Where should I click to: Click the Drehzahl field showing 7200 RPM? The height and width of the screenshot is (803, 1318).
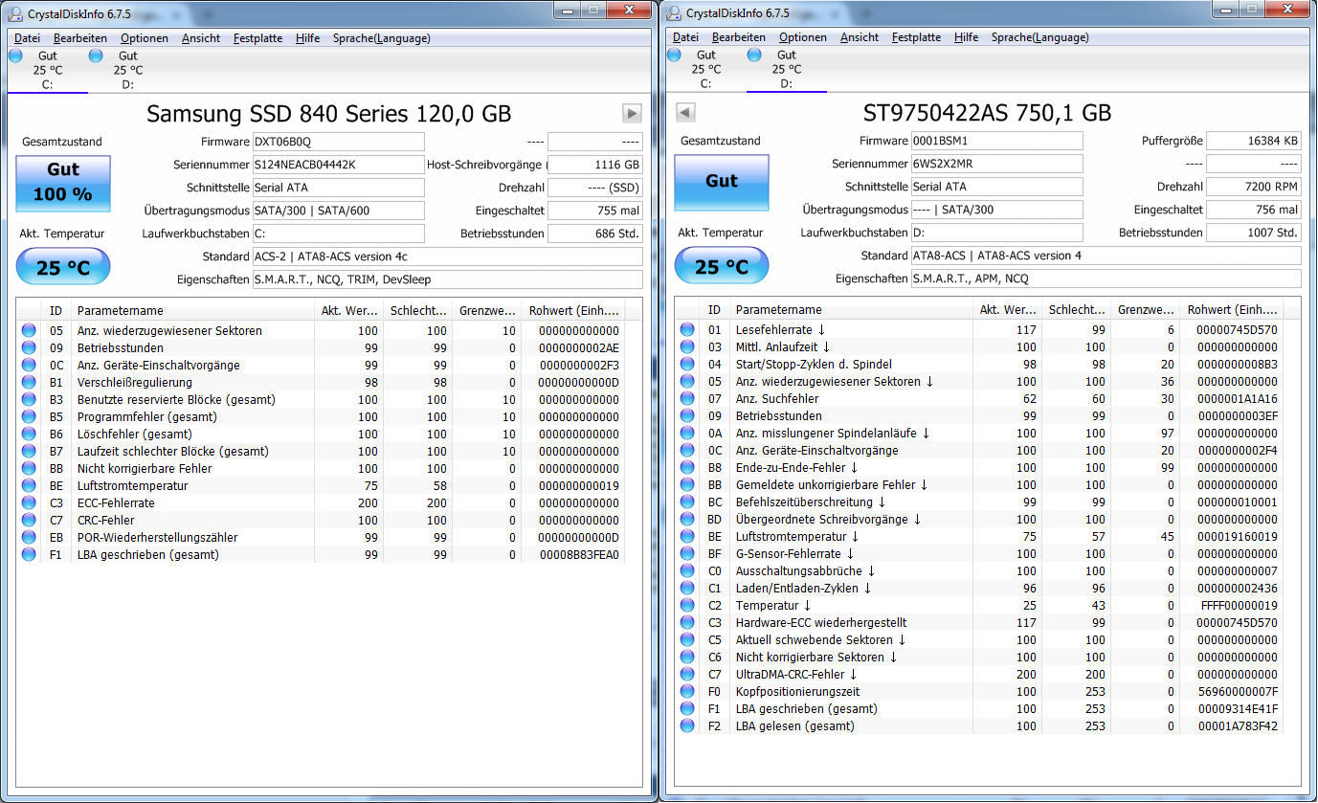pyautogui.click(x=1254, y=188)
